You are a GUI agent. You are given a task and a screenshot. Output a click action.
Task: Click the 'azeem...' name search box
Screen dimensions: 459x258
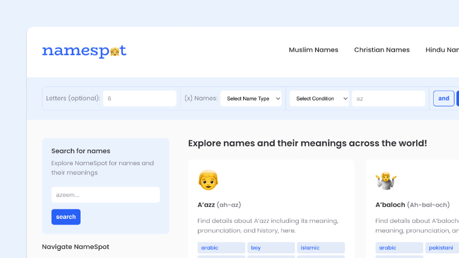coord(106,195)
